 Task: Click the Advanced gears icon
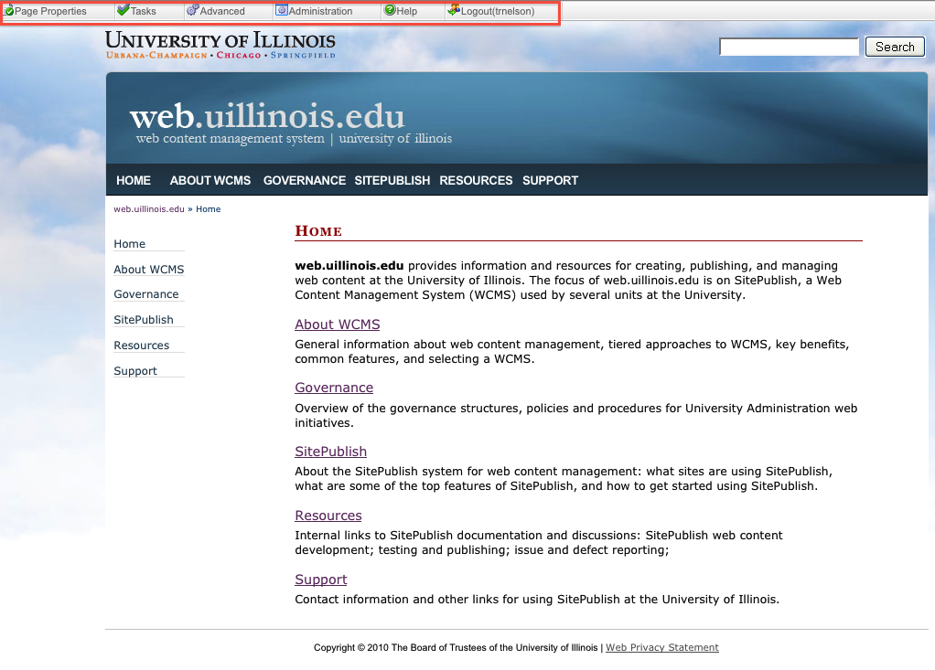(x=193, y=9)
